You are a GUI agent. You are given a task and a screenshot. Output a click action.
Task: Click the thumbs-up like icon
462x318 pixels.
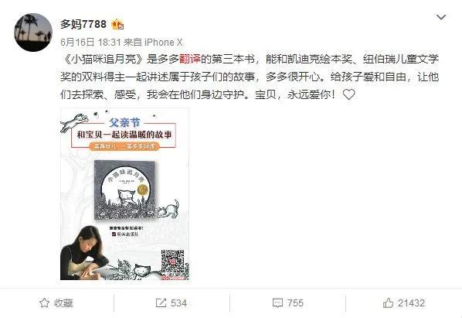tap(388, 303)
